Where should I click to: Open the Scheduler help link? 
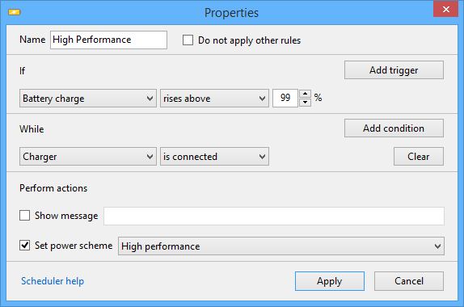coord(53,281)
